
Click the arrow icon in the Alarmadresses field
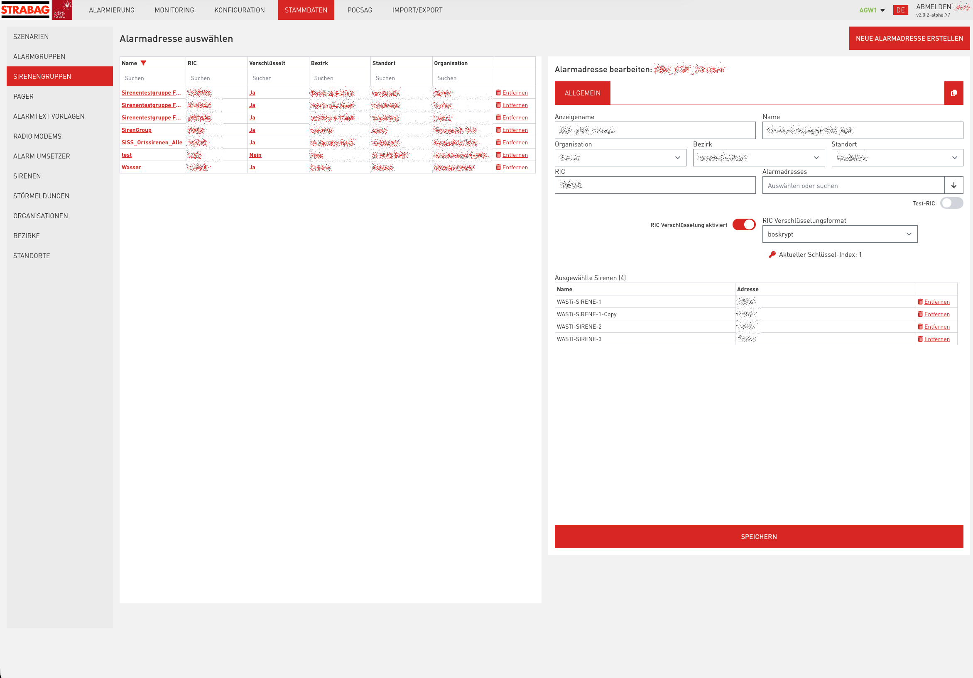[x=954, y=185]
